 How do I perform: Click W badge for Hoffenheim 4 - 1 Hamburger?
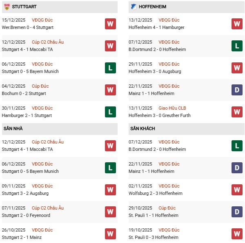click(237, 24)
